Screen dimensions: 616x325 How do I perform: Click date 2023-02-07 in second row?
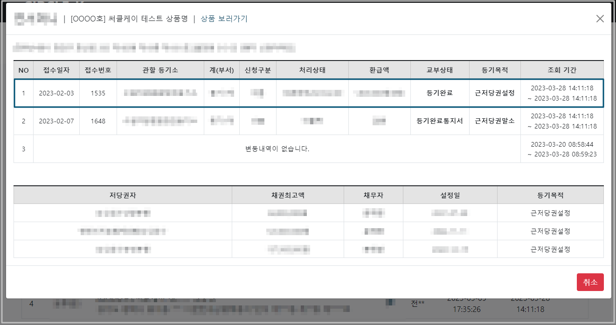pyautogui.click(x=56, y=121)
